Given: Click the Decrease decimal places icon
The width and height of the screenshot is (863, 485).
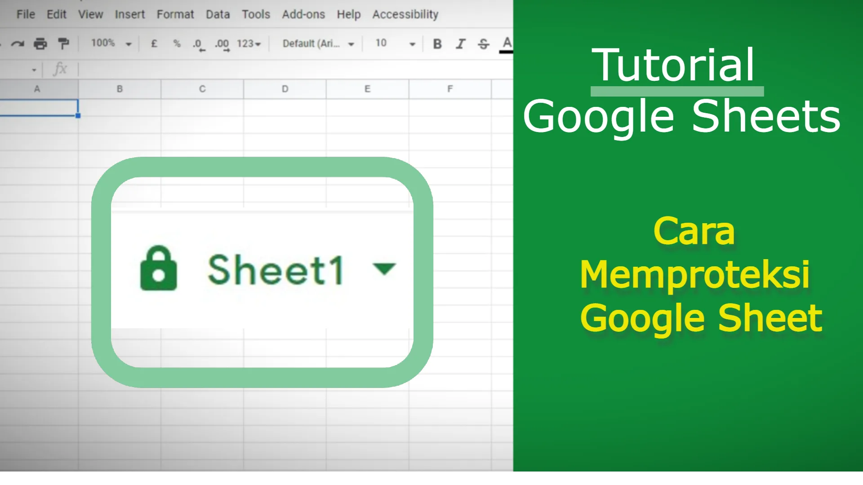Looking at the screenshot, I should (198, 43).
